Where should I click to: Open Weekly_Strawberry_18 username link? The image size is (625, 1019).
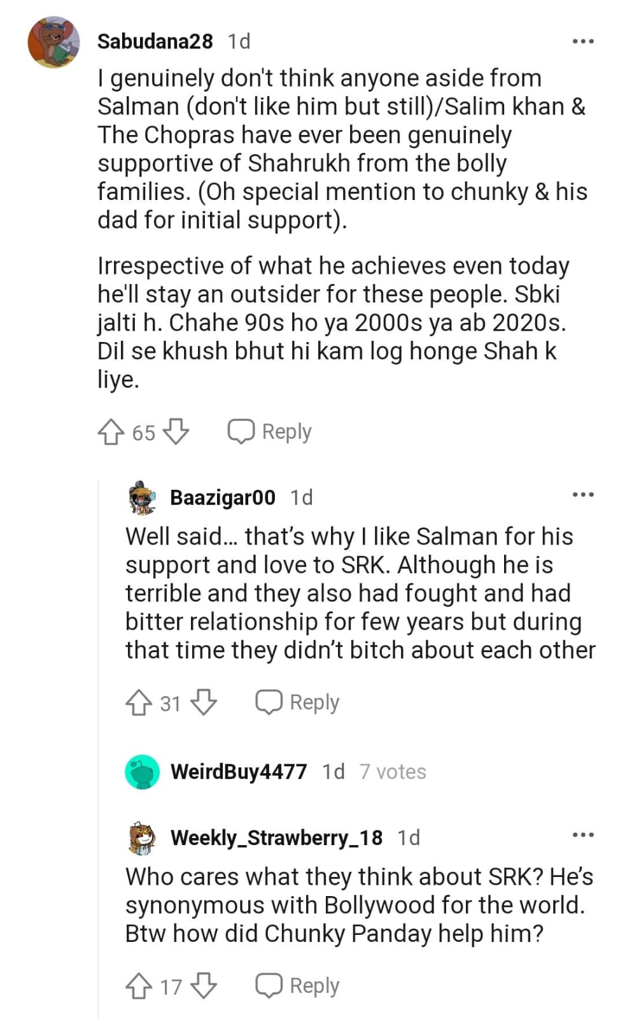[x=276, y=837]
